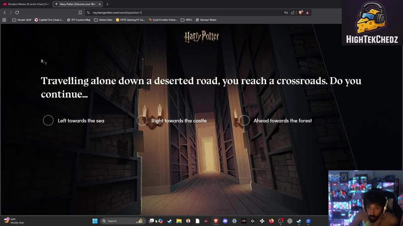Switch to the Drunken Master YouTube tab

point(26,4)
